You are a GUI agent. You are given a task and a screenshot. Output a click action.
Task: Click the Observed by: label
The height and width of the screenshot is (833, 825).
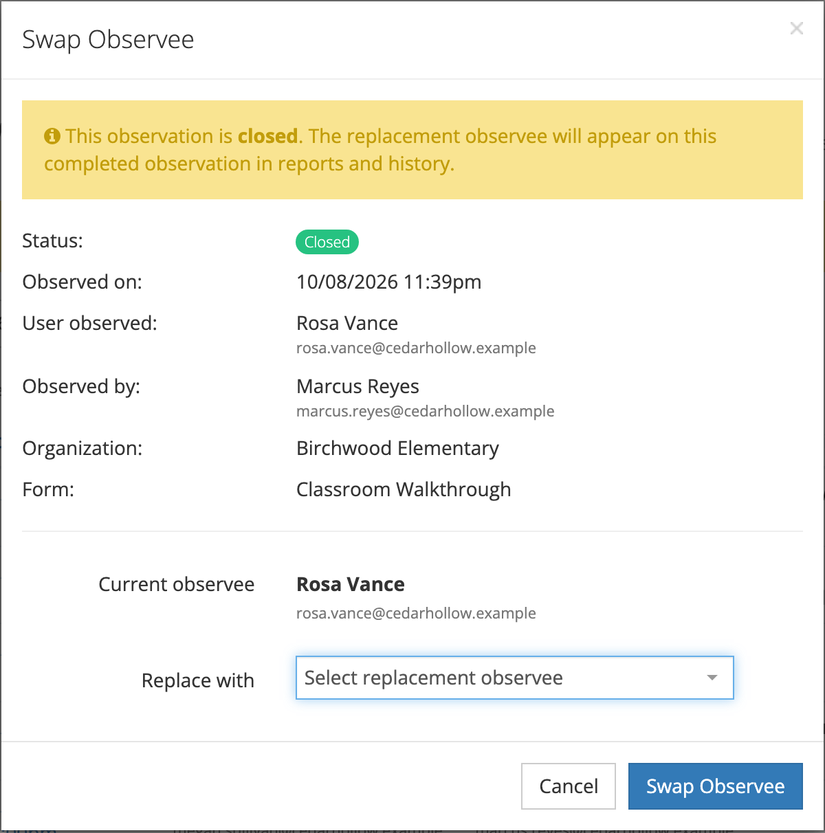[x=81, y=386]
